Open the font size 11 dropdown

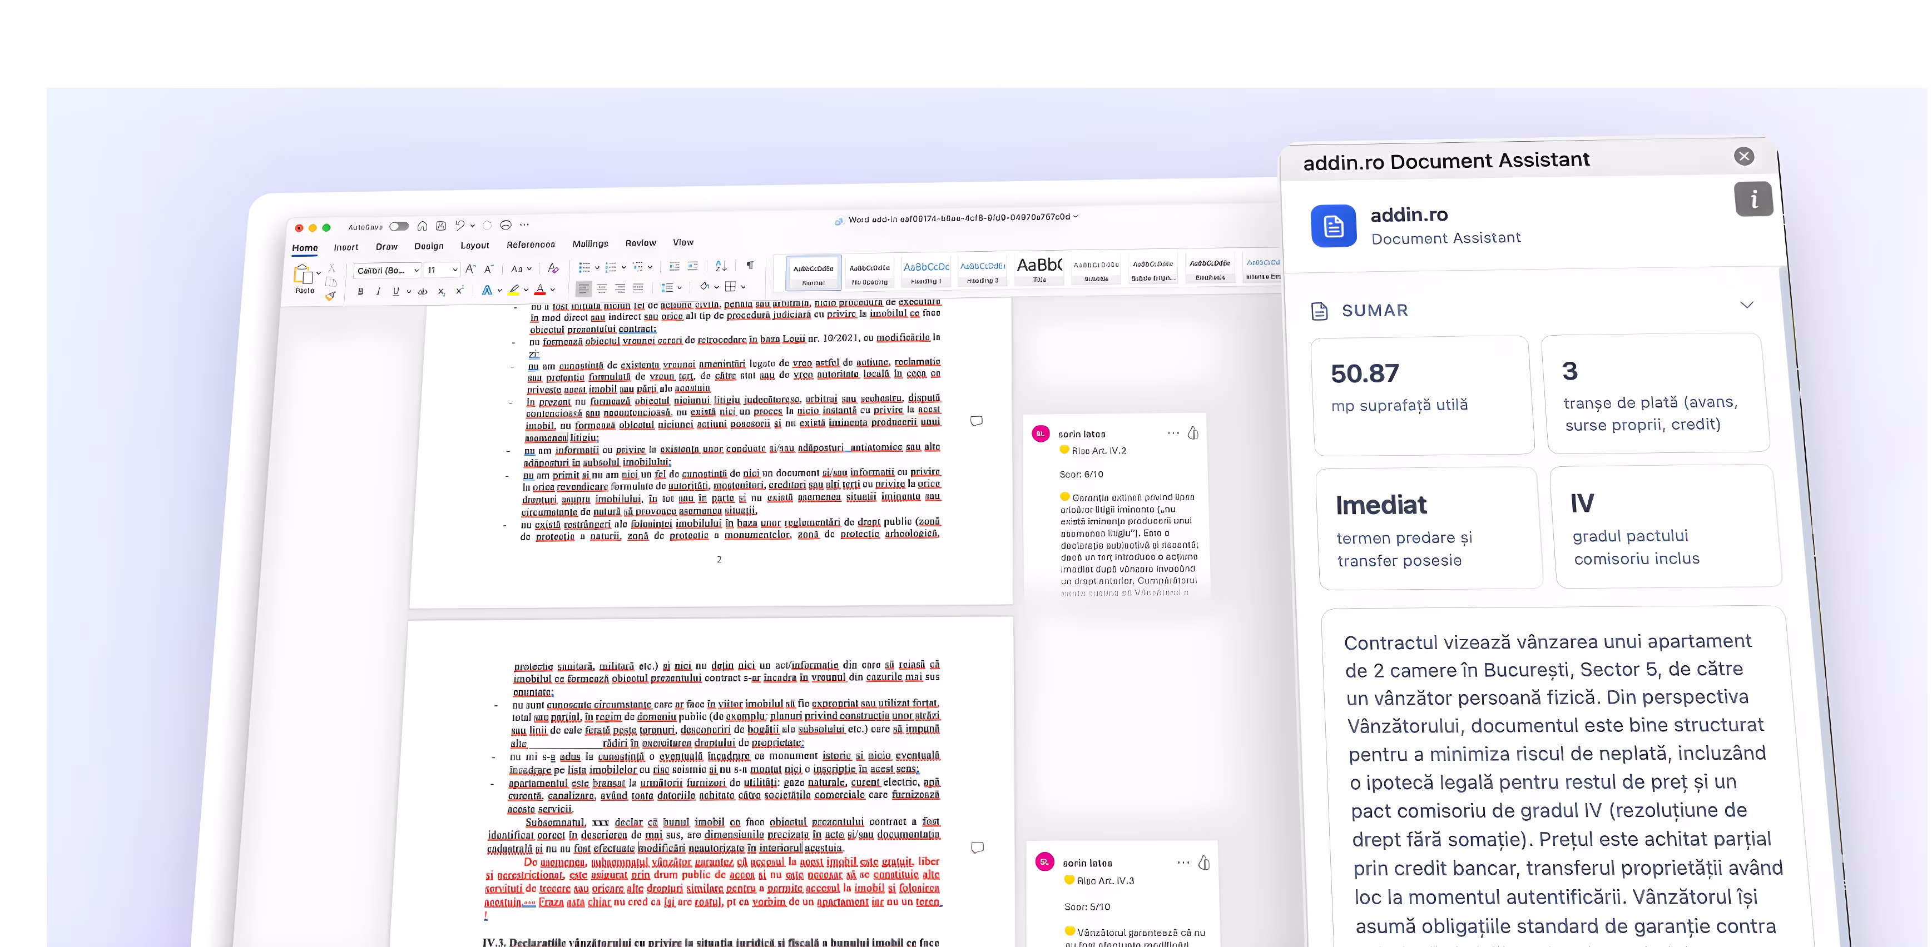[443, 270]
